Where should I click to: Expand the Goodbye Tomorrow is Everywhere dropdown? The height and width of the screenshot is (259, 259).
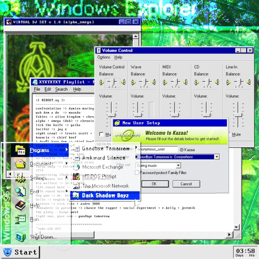tap(217, 157)
